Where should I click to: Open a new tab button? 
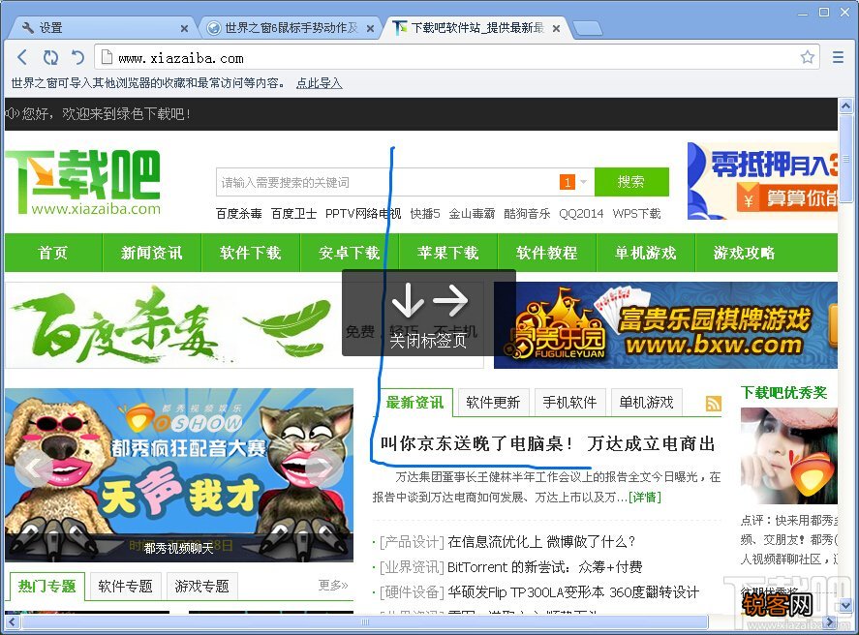[x=587, y=28]
